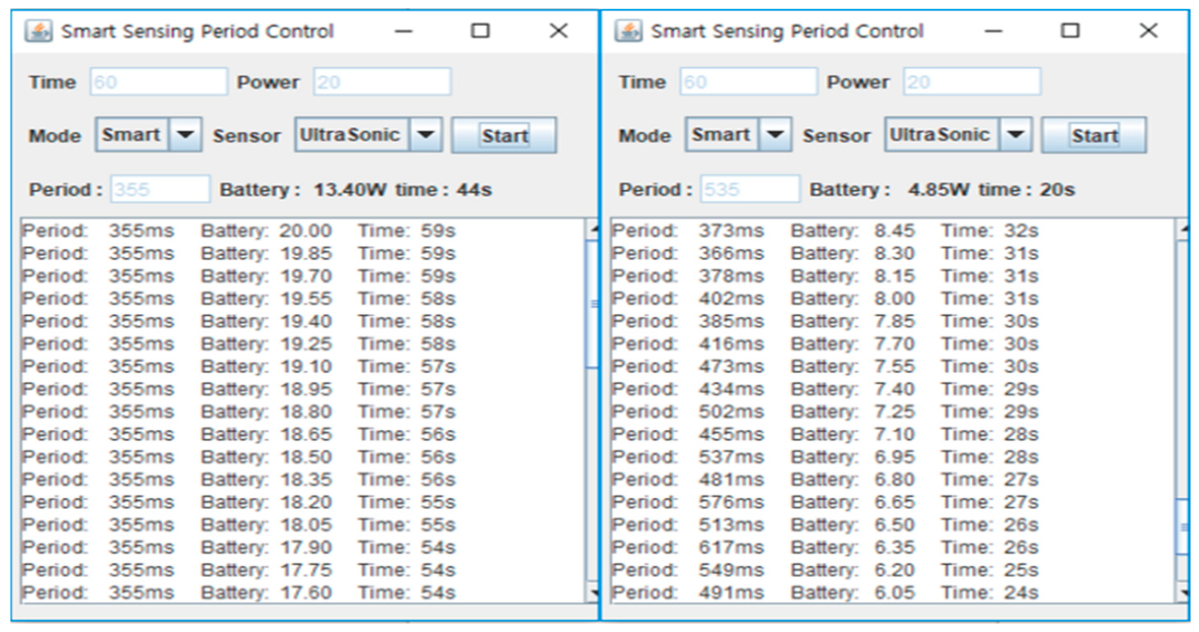This screenshot has width=1199, height=632.
Task: Maximize the right Smart Sensing window
Action: pyautogui.click(x=1070, y=31)
